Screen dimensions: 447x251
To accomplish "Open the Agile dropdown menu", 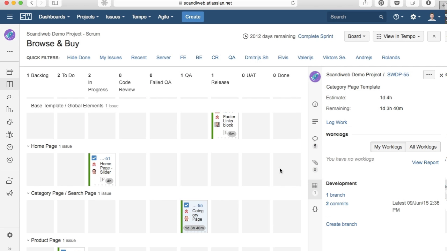I will pyautogui.click(x=166, y=17).
